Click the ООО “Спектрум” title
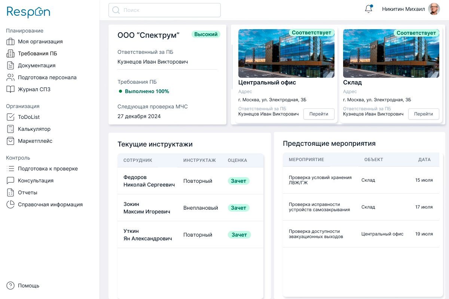The width and height of the screenshot is (449, 299). tap(149, 35)
